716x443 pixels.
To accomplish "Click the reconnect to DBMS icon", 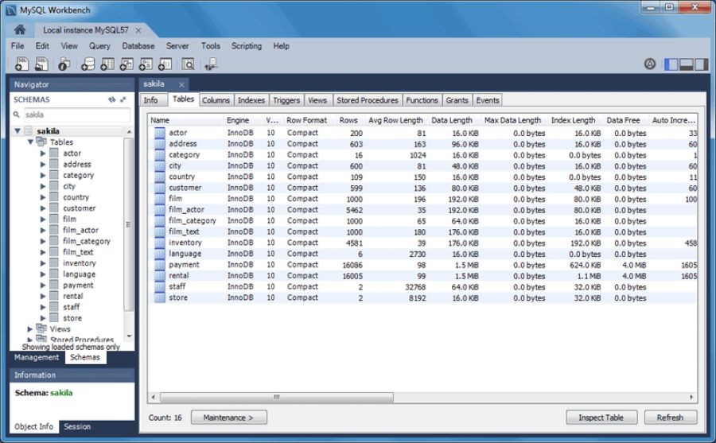I will (211, 64).
